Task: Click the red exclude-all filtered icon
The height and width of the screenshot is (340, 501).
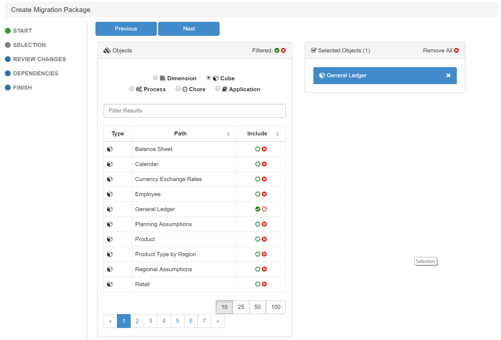Action: pyautogui.click(x=283, y=51)
